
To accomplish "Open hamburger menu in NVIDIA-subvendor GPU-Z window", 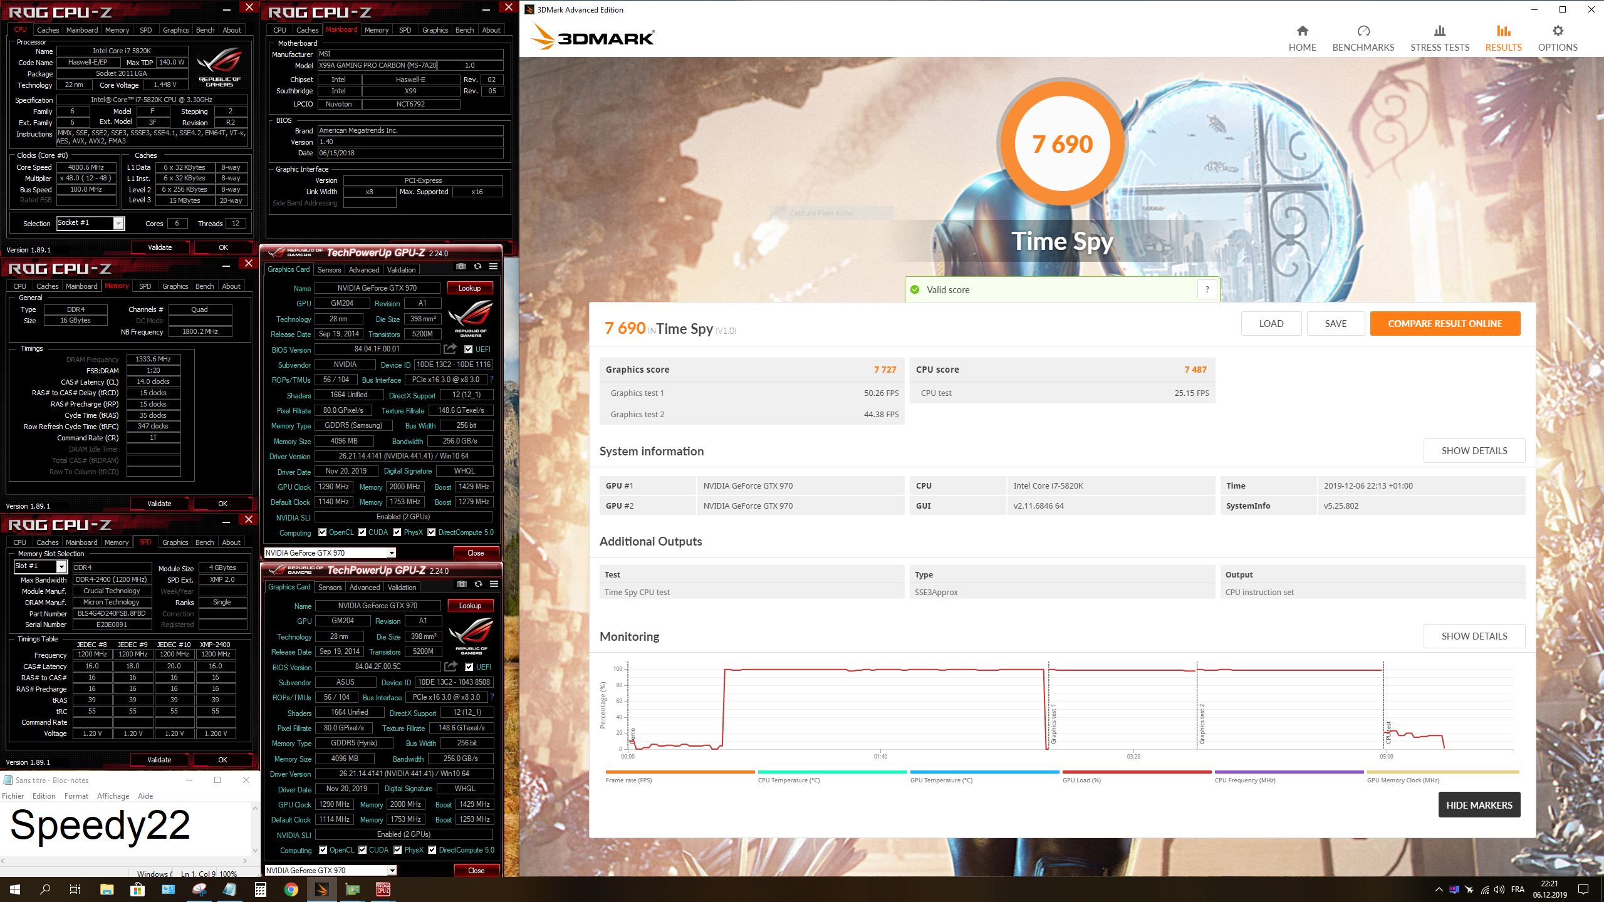I will pos(494,266).
